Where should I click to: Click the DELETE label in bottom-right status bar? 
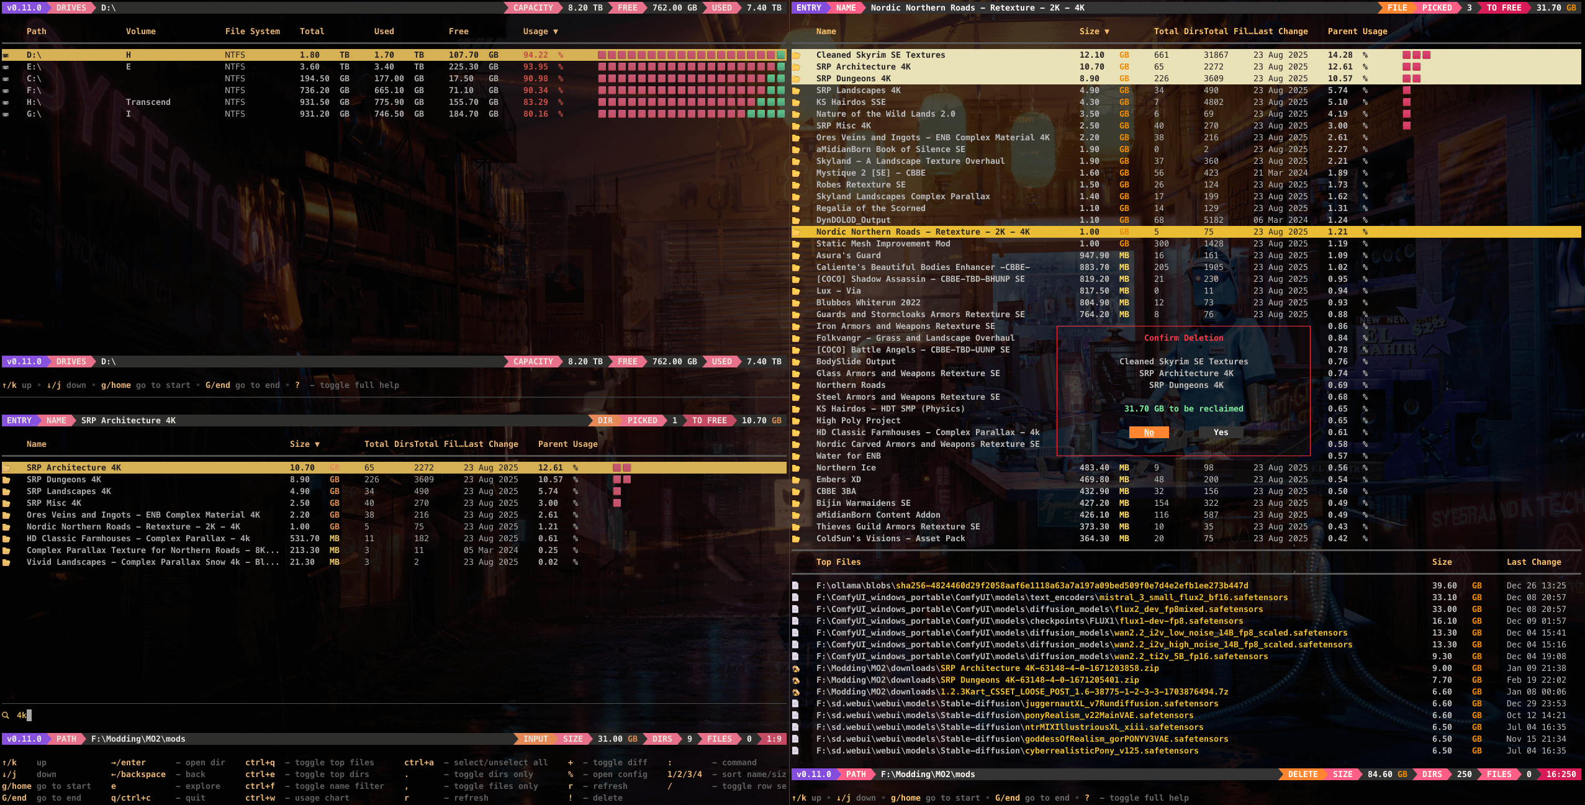pyautogui.click(x=1303, y=775)
